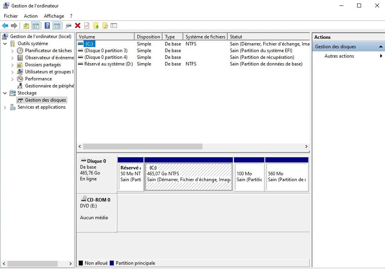385x269 pixels.
Task: Expand the Services et applications node
Action: tap(5, 107)
